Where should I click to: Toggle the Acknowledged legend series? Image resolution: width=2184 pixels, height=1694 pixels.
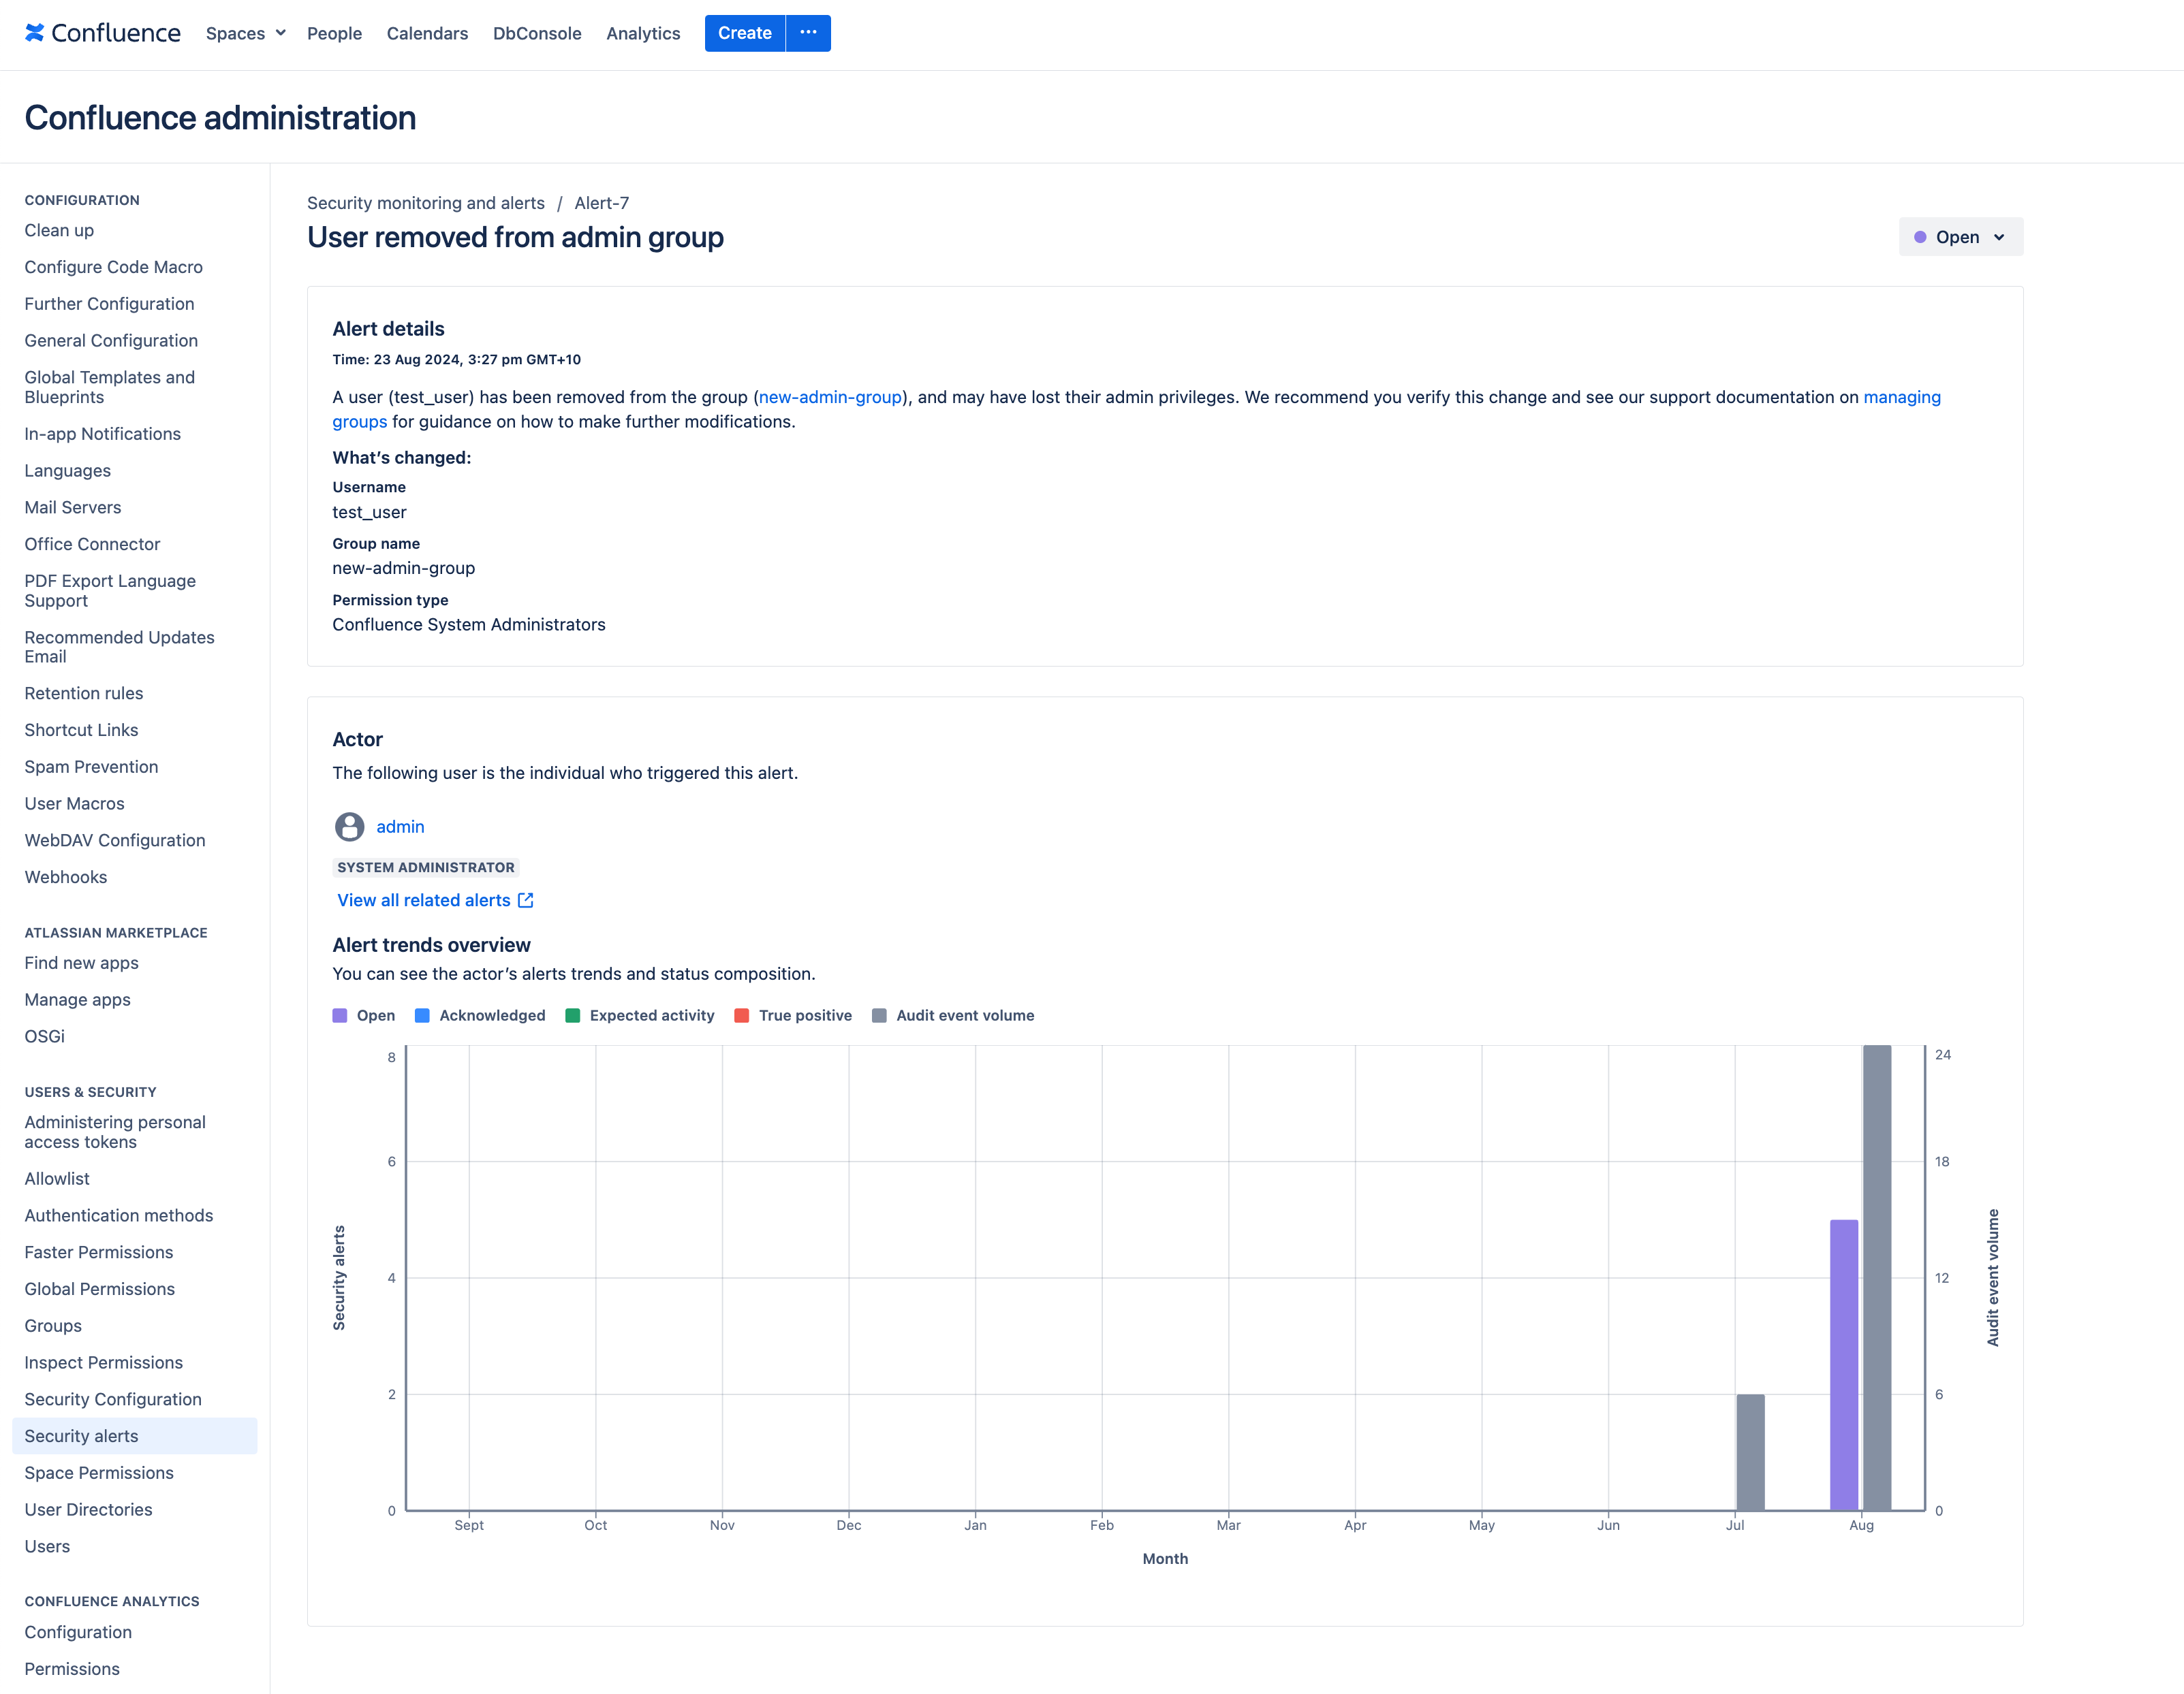pyautogui.click(x=480, y=1015)
